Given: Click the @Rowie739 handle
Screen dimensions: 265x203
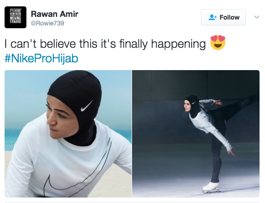Looking at the screenshot, I should click(47, 23).
